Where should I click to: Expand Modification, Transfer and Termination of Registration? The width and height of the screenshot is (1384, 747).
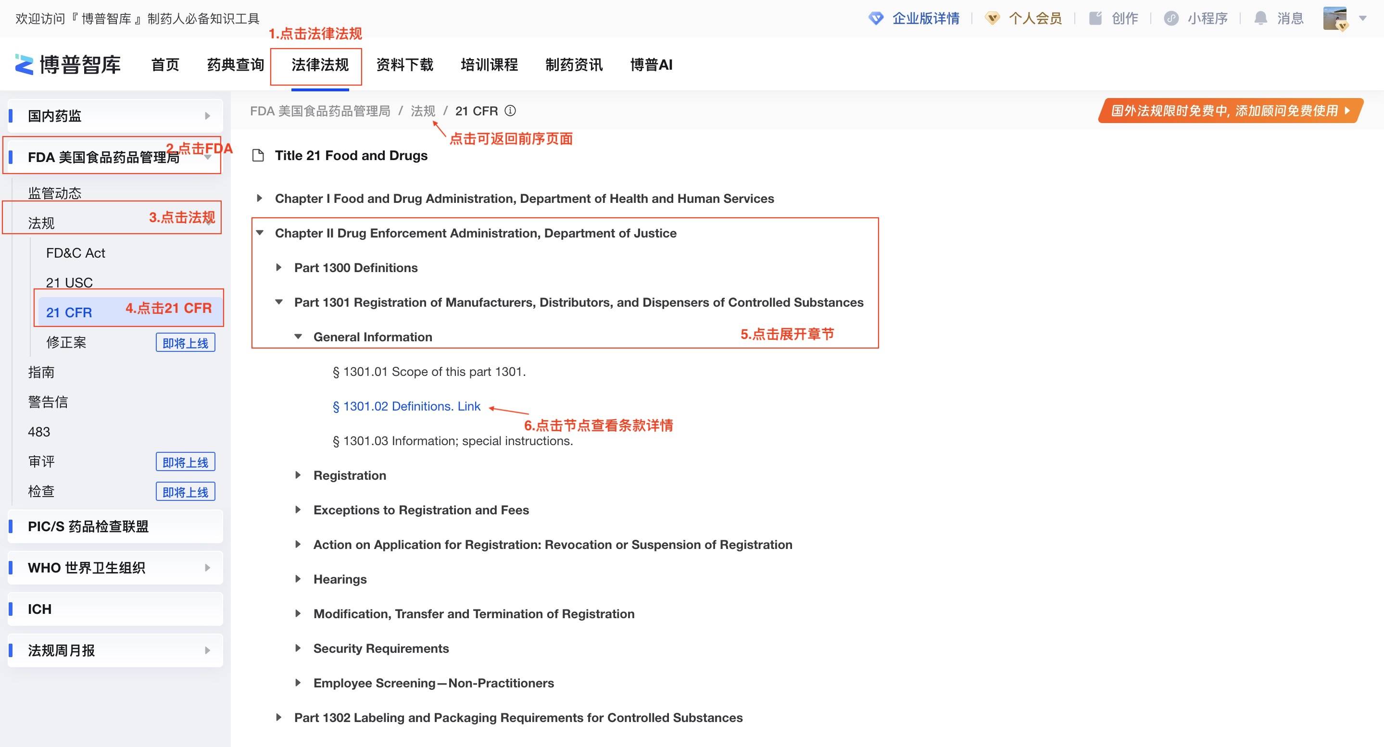(298, 614)
